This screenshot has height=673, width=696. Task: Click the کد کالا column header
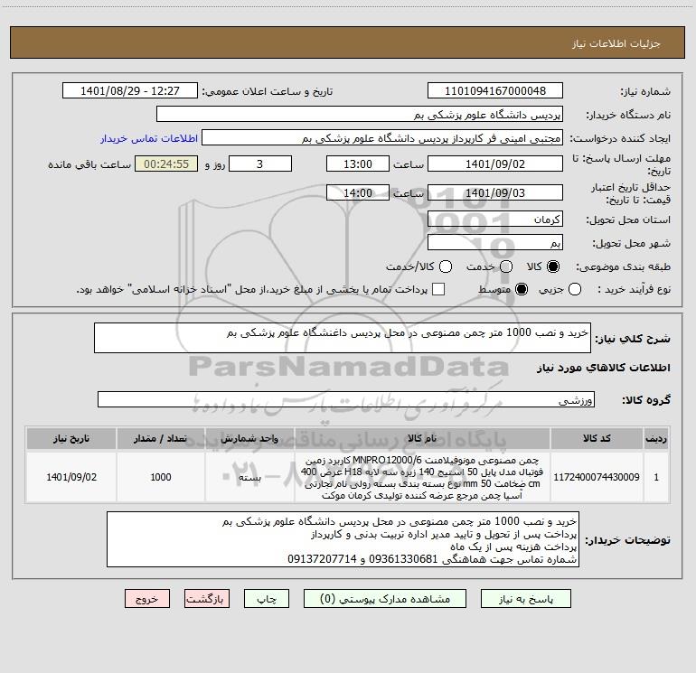coord(597,439)
